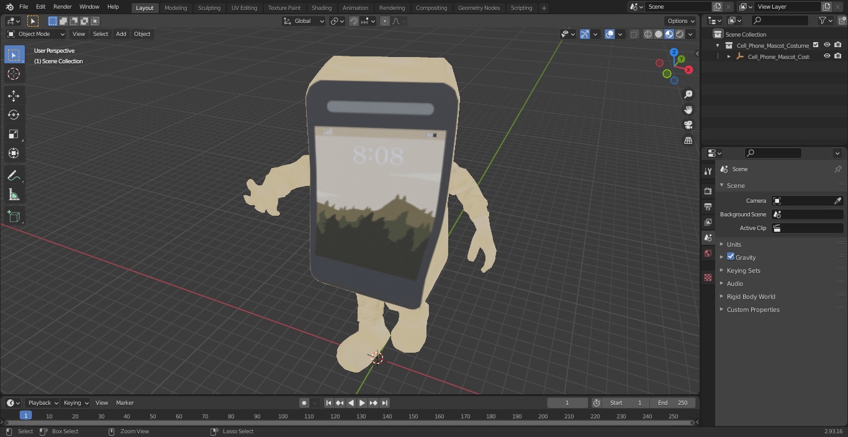Toggle X-ray mode

634,34
